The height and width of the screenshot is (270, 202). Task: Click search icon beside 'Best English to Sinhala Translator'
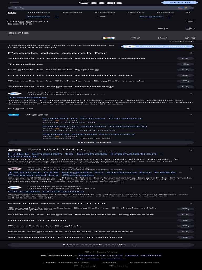(185, 232)
